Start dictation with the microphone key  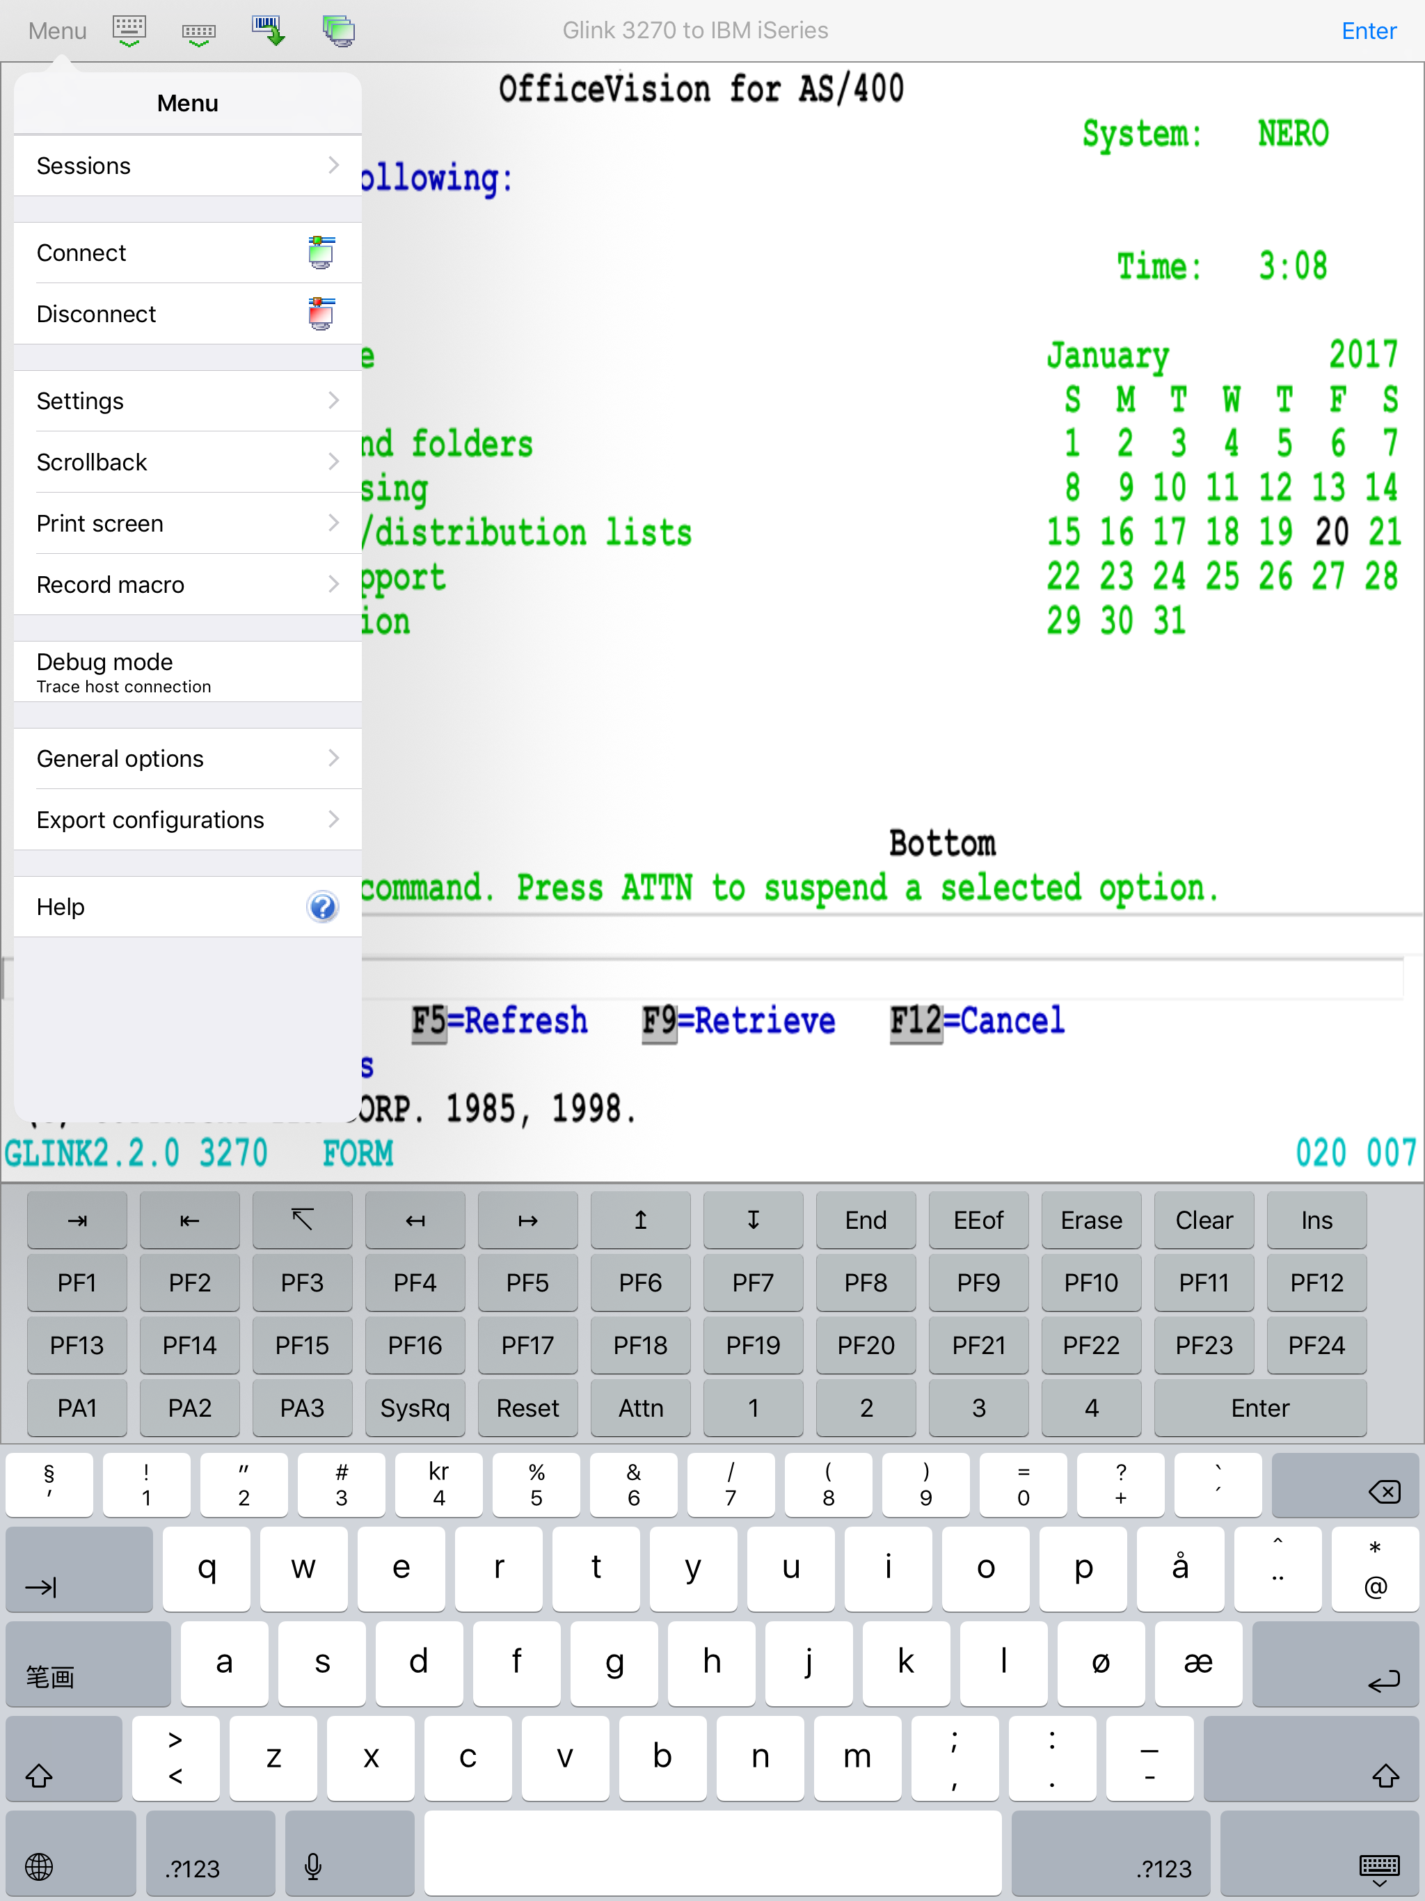312,1867
